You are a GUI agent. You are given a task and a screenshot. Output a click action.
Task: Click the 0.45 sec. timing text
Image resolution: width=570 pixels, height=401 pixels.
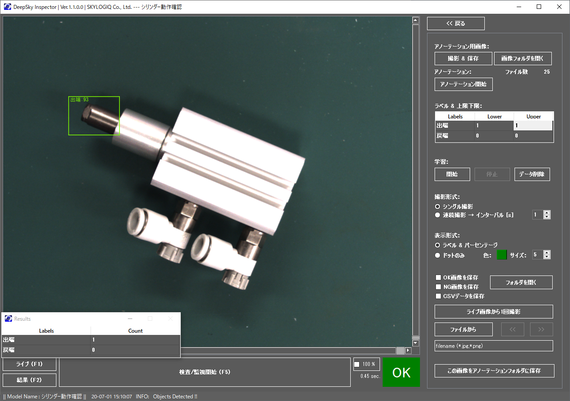(370, 376)
